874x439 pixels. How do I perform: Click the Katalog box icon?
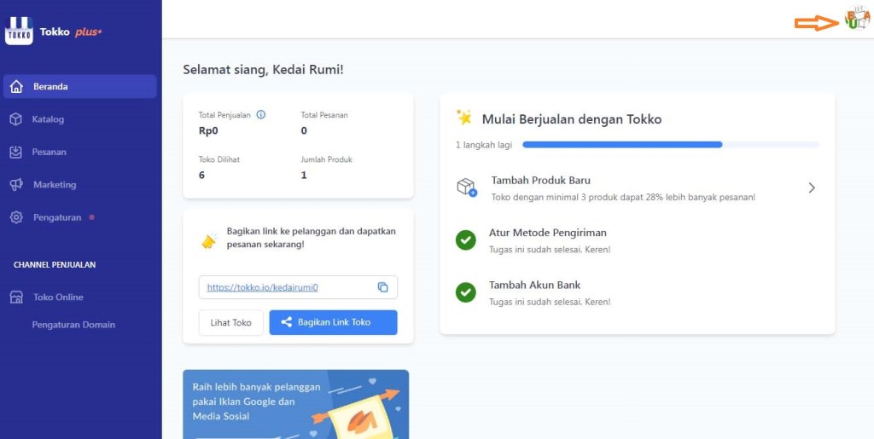tap(16, 119)
